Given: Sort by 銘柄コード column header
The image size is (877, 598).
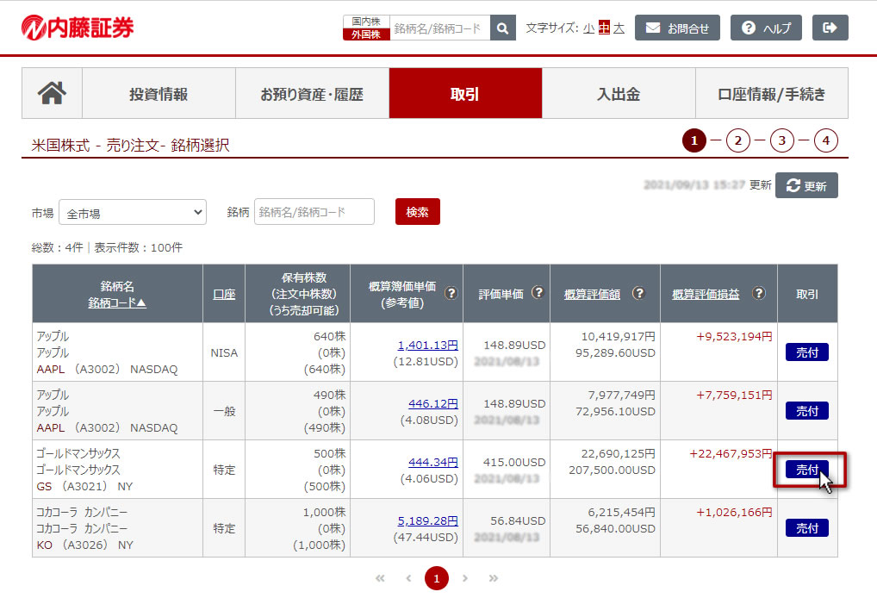Looking at the screenshot, I should coord(117,302).
